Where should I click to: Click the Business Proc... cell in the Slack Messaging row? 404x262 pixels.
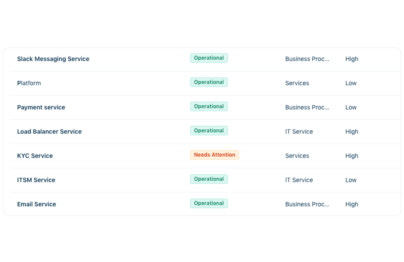click(x=307, y=59)
